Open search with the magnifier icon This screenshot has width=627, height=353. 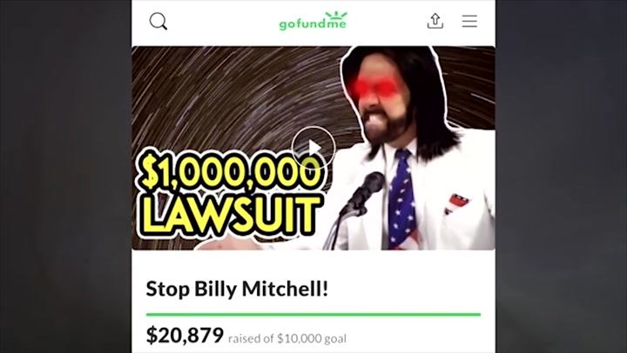point(158,21)
